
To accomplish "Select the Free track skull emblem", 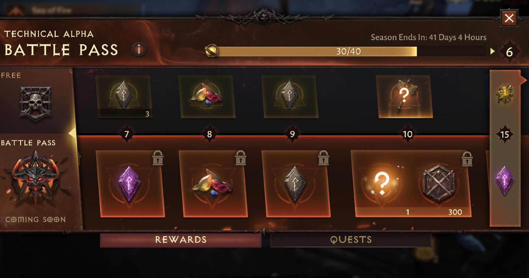I will tap(36, 103).
